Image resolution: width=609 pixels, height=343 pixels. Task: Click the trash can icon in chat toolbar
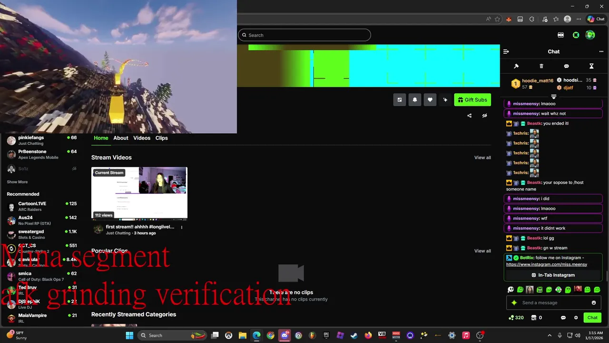(541, 66)
